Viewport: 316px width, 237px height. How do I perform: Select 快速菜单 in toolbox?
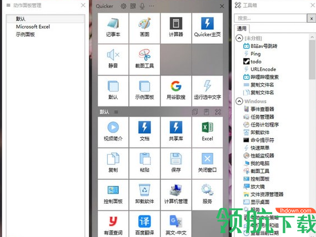(257, 148)
